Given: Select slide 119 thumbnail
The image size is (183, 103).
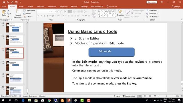Looking at the screenshot, I should point(15,78).
